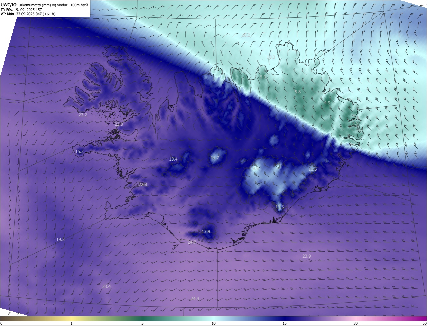Click the color scale label 1
Screen dimensions: 427x326
coord(71,323)
